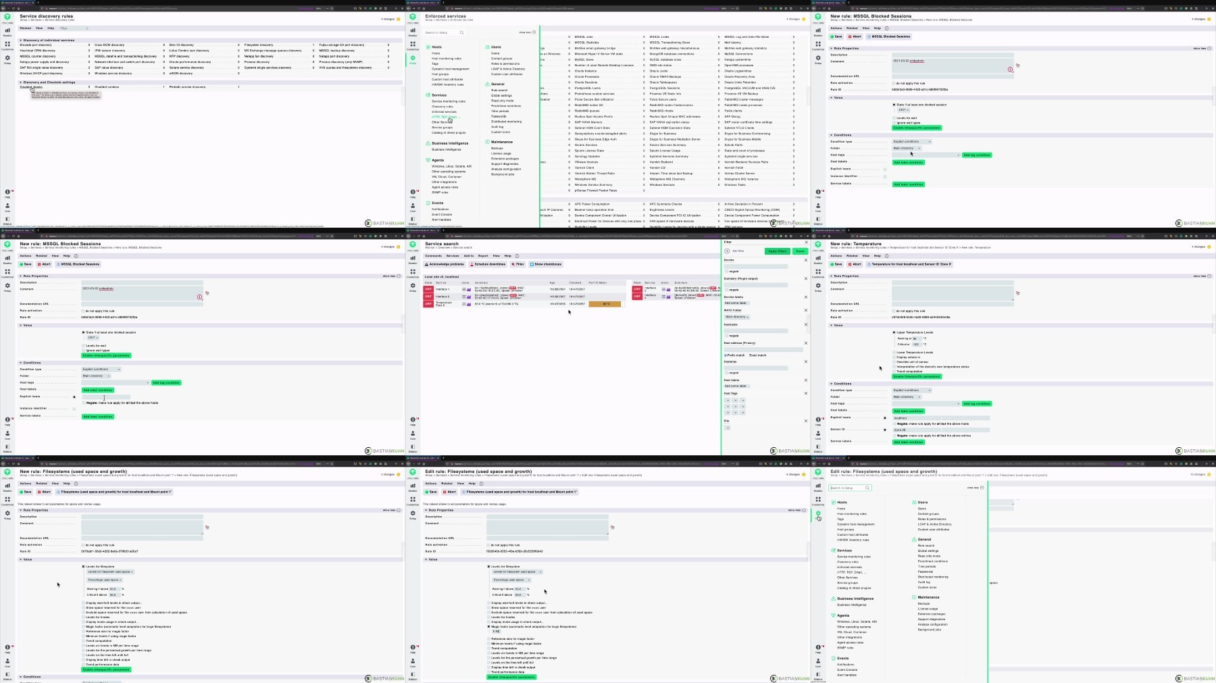Open Related menu in New rule: Temperature
This screenshot has height=683, width=1216.
tap(852, 256)
